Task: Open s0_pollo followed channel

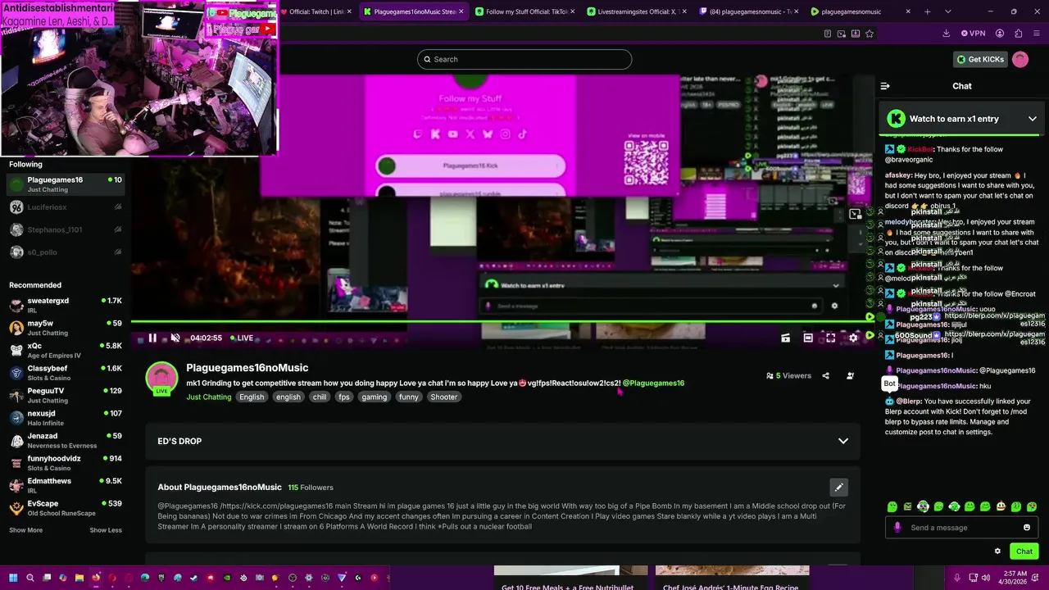Action: (66, 252)
